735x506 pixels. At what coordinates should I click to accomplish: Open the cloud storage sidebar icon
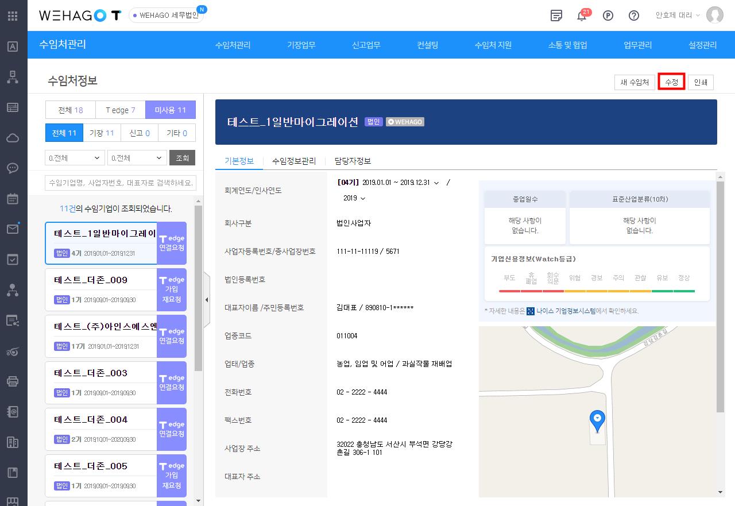pyautogui.click(x=13, y=138)
